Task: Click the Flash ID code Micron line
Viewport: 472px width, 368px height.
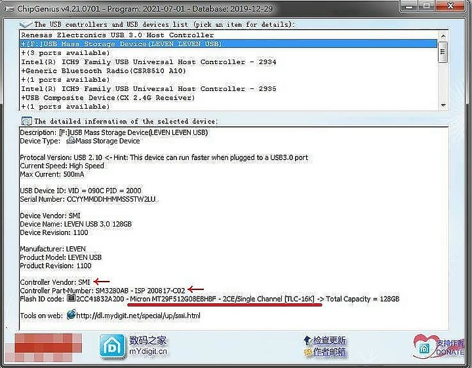Action: pyautogui.click(x=210, y=299)
